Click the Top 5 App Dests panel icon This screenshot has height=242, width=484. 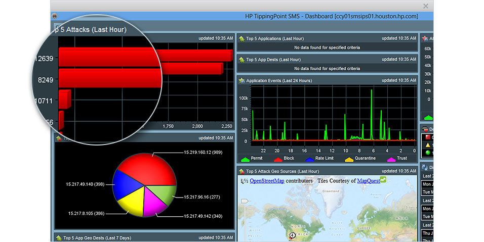[x=241, y=60]
